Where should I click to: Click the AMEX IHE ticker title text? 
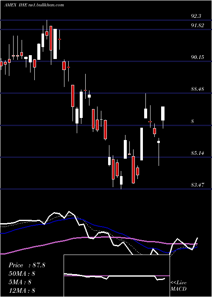[34, 5]
